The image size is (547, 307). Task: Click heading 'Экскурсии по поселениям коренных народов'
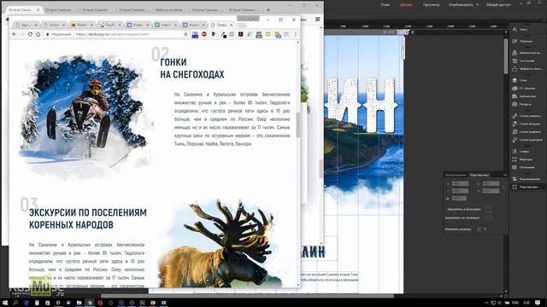pyautogui.click(x=87, y=218)
